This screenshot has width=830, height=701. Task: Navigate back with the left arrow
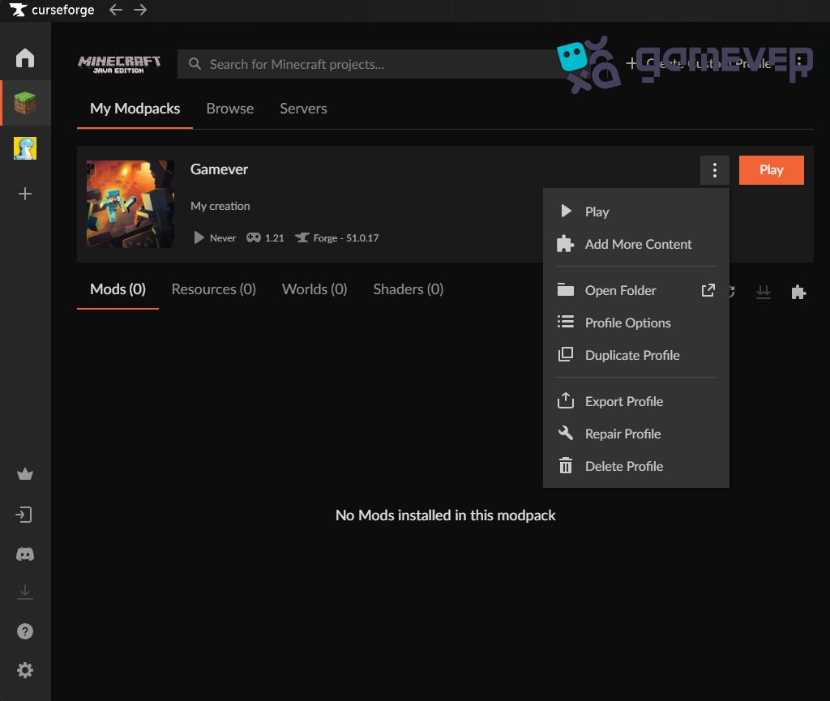click(x=115, y=10)
